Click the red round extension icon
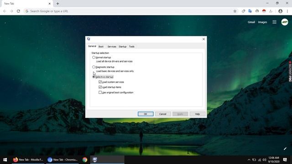Viewport: 292px width, 164px height. pyautogui.click(x=264, y=11)
